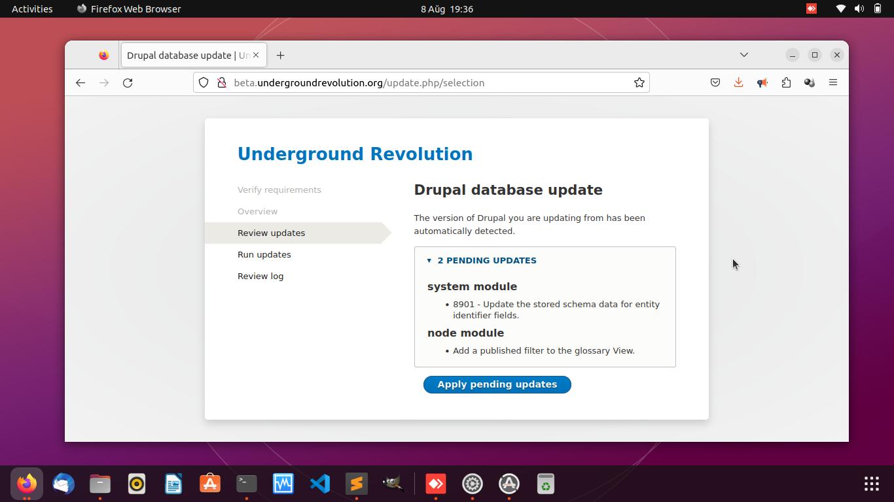The image size is (894, 502).
Task: Click the forward navigation arrow
Action: [x=104, y=82]
